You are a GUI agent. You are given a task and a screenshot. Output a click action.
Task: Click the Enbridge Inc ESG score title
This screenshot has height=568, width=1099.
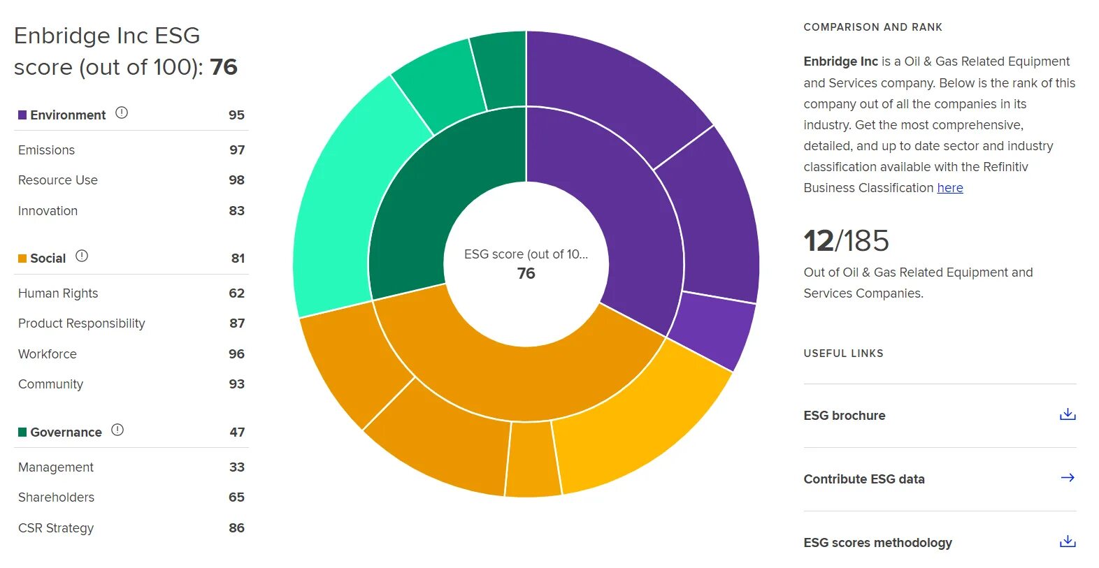[x=126, y=51]
